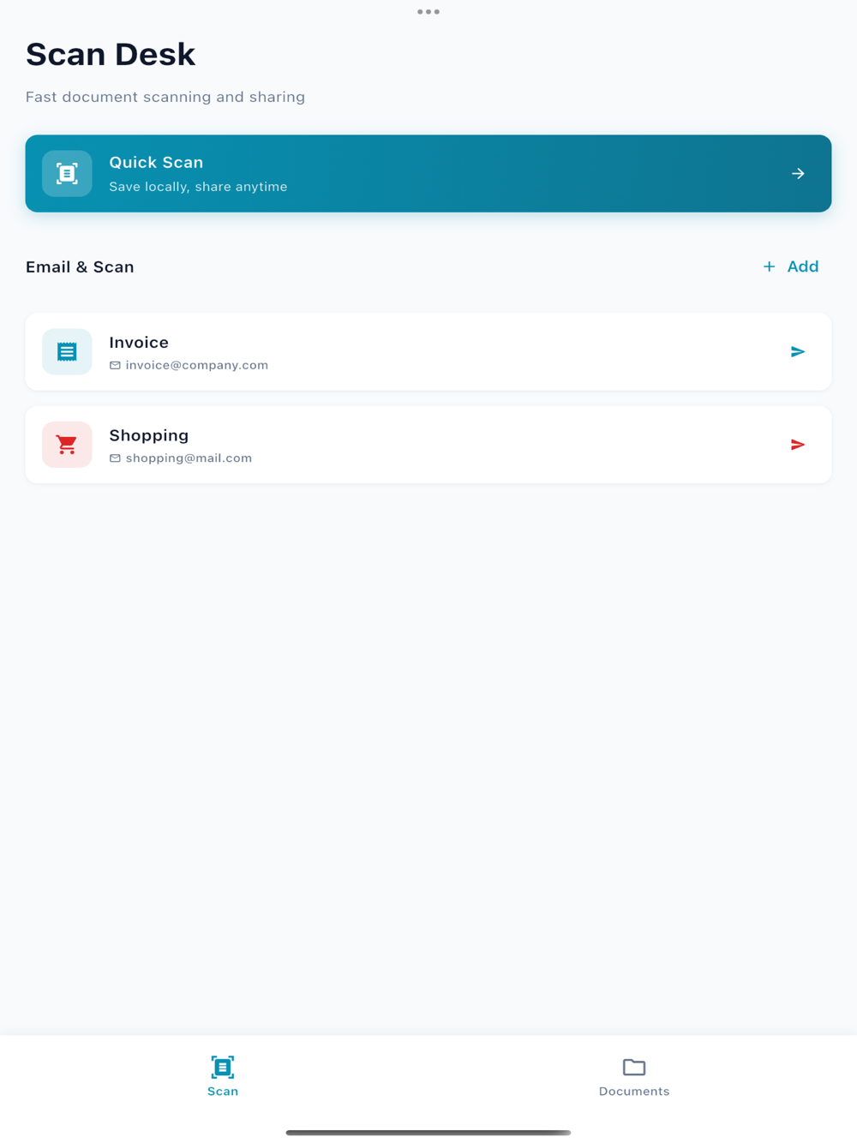The width and height of the screenshot is (857, 1143).
Task: Select the Scan tab label
Action: click(223, 1092)
